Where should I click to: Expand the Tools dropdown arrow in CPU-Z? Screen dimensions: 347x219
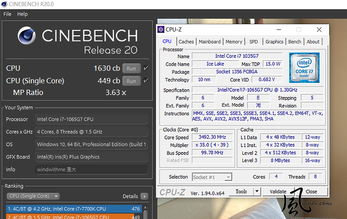click(x=257, y=192)
